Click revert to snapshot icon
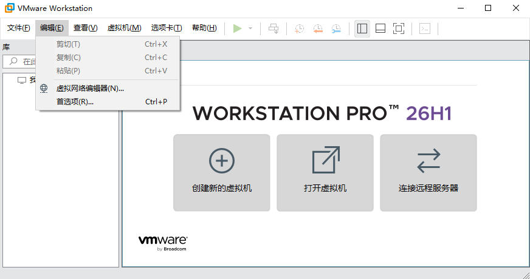 (318, 29)
